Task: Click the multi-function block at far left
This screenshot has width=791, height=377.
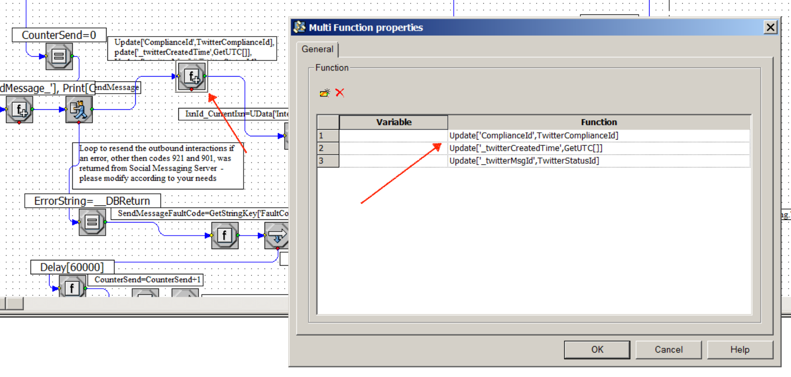Action: click(20, 110)
